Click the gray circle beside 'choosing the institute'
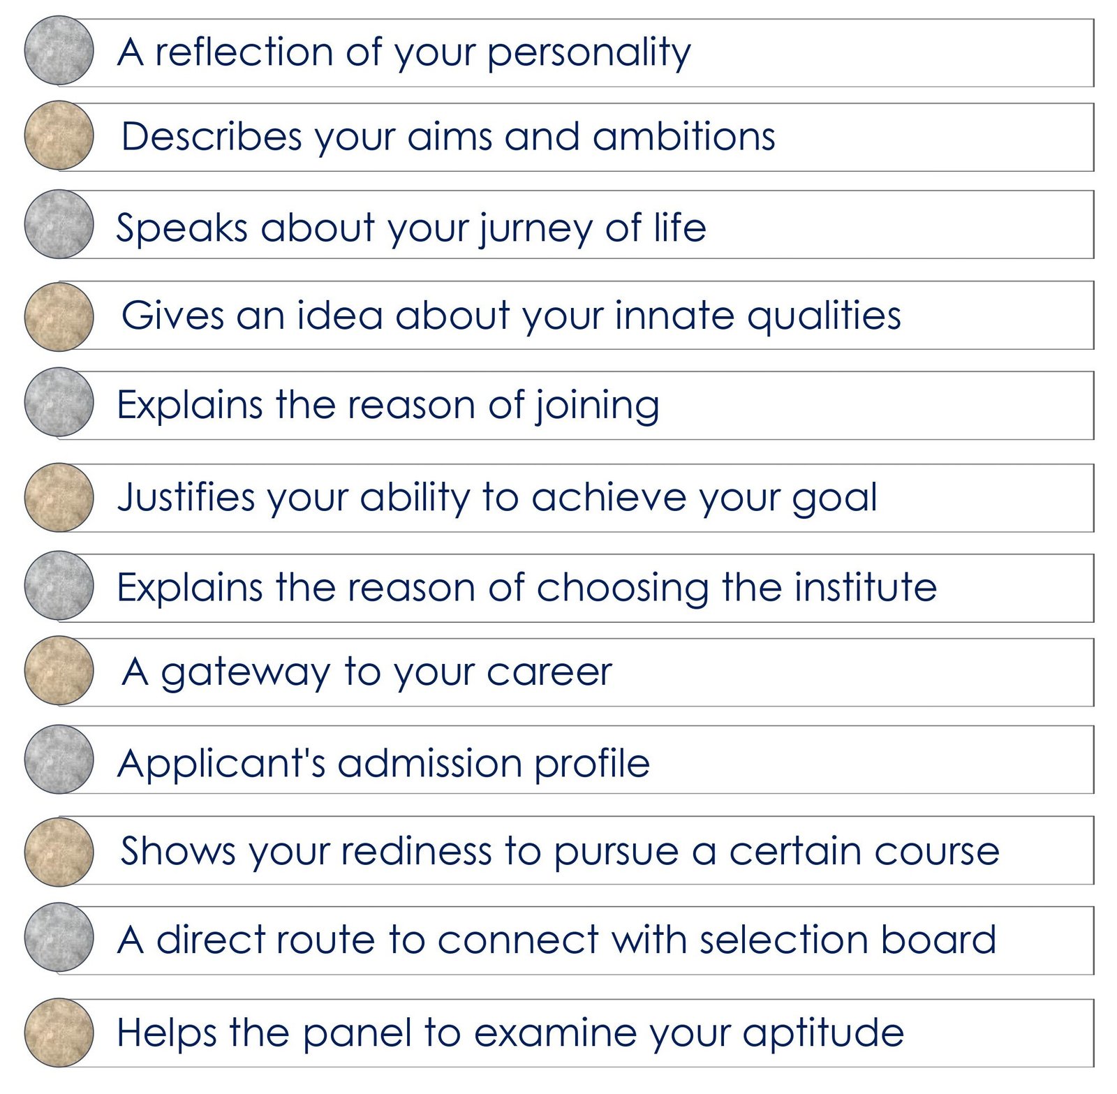The height and width of the screenshot is (1094, 1117). [59, 586]
